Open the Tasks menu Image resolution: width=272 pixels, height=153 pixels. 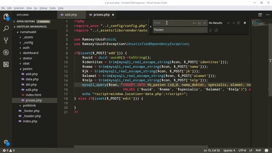point(52,8)
